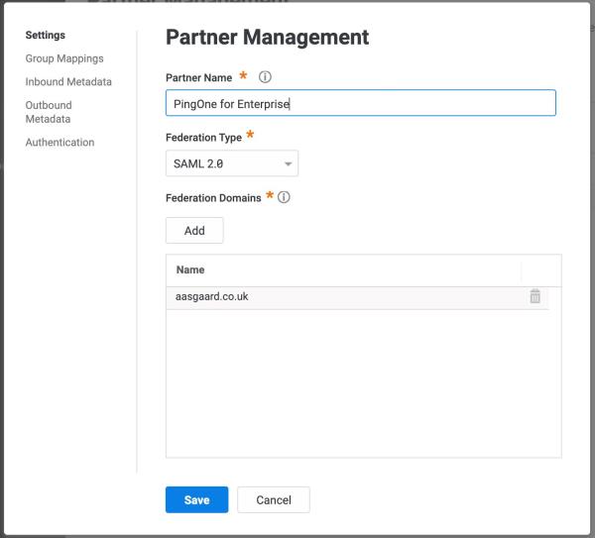Select the aasgaard.co.uk domain row
Viewport: 595px width, 538px height.
pyautogui.click(x=357, y=297)
